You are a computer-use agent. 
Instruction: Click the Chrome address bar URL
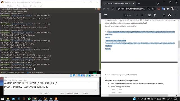136,9
